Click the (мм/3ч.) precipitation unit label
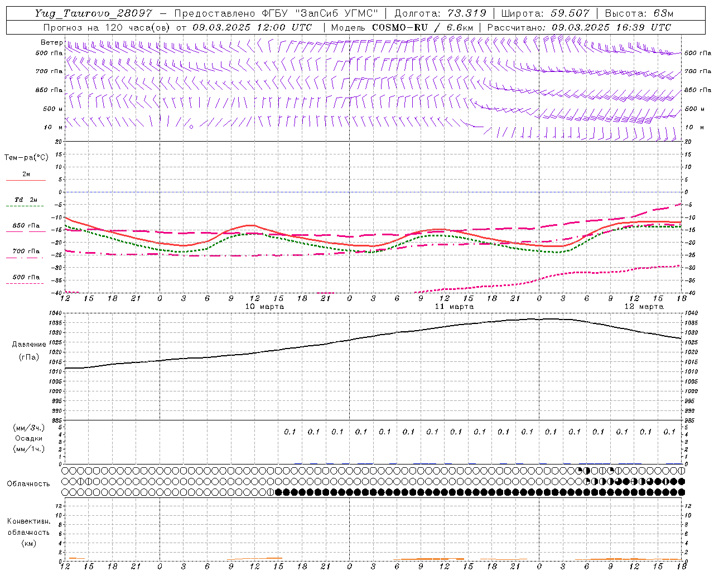The width and height of the screenshot is (714, 571). [29, 428]
